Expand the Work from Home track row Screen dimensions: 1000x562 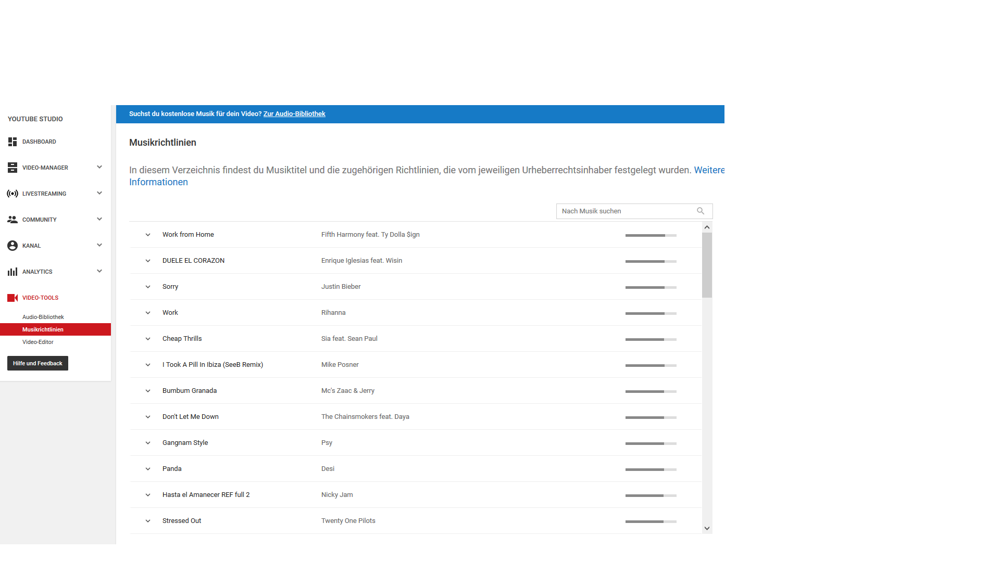[x=148, y=235]
